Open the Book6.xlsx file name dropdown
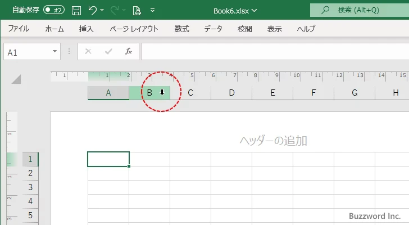 click(255, 11)
